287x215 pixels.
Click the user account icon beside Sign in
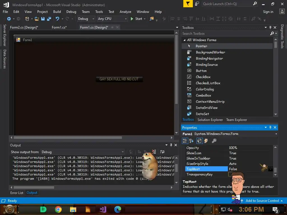pyautogui.click(x=282, y=11)
